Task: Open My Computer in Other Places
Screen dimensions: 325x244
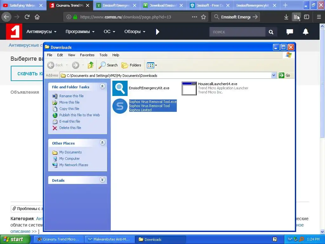Action: (x=70, y=159)
